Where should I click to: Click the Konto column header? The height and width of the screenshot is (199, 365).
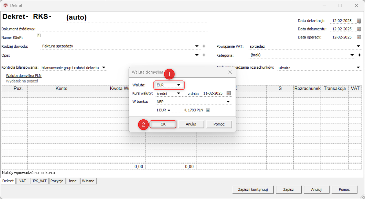pos(61,88)
